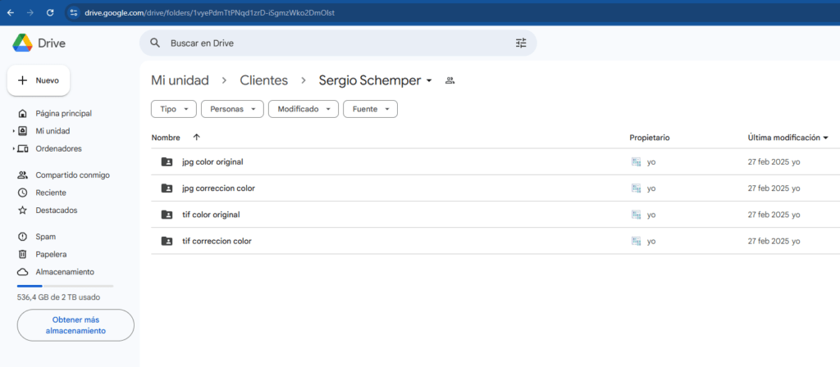Viewport: 840px width, 367px height.
Task: Click modification date of tif color original
Action: tap(774, 215)
